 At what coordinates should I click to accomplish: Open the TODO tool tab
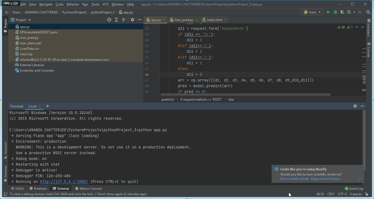coord(17,189)
